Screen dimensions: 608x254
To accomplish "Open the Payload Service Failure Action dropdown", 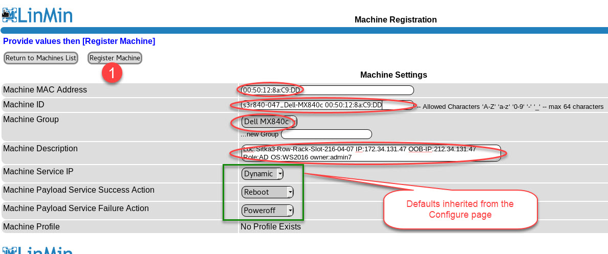I will 268,210.
